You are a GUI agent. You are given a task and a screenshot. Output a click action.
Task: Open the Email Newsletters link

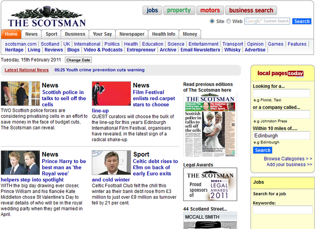[x=200, y=50]
